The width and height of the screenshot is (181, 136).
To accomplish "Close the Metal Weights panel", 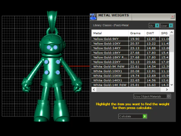I will 172,17.
